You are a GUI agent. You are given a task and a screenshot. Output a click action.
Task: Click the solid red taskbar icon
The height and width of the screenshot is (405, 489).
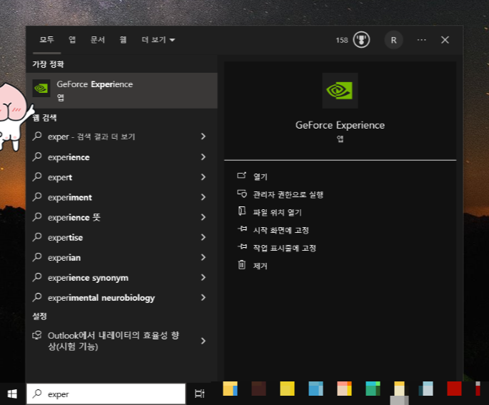point(455,389)
